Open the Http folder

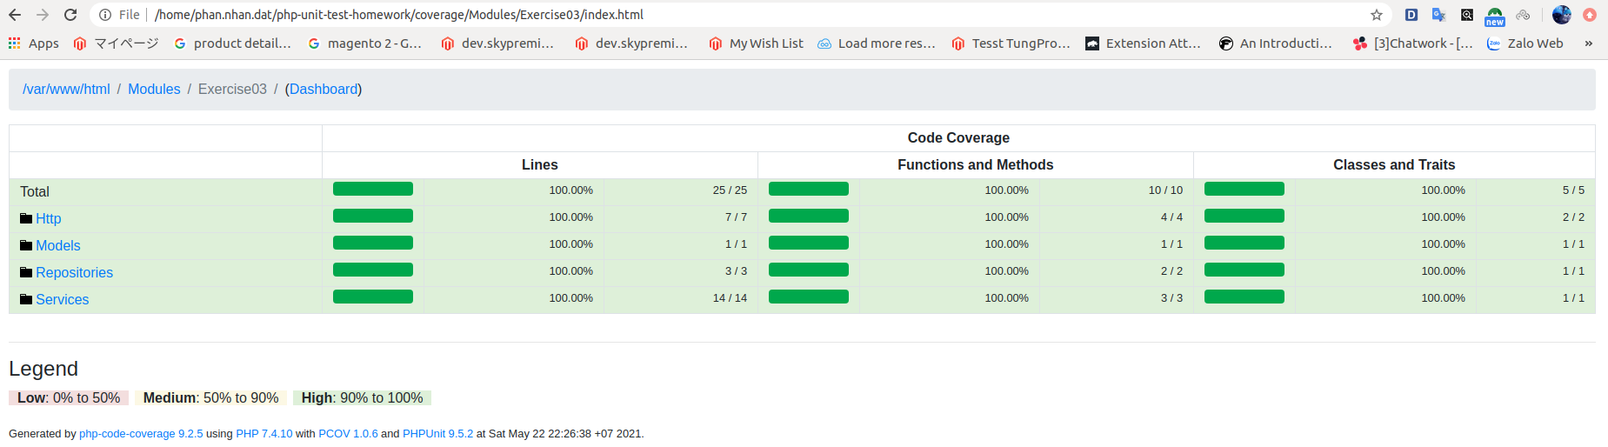[x=49, y=218]
